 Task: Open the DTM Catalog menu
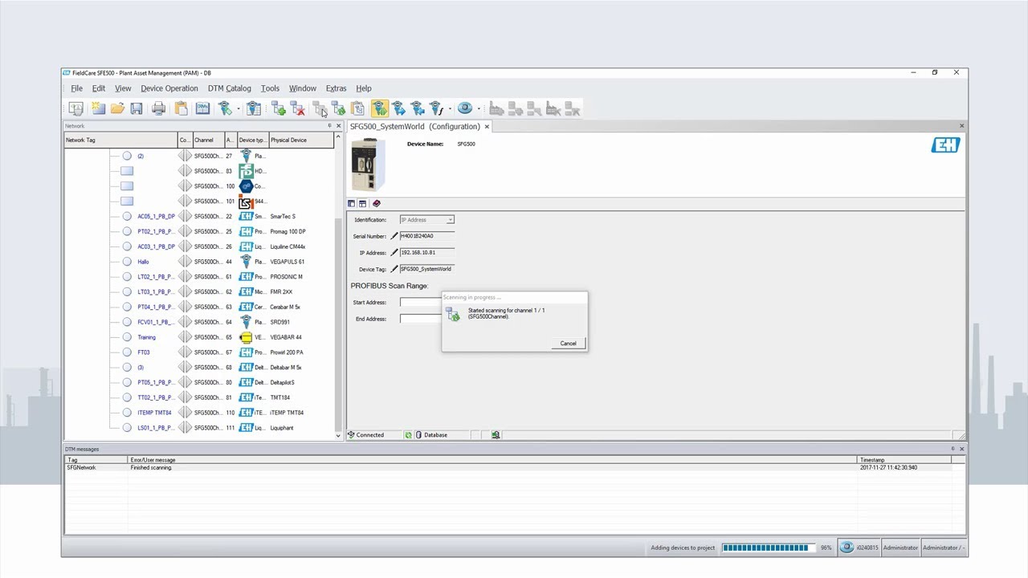click(x=230, y=88)
